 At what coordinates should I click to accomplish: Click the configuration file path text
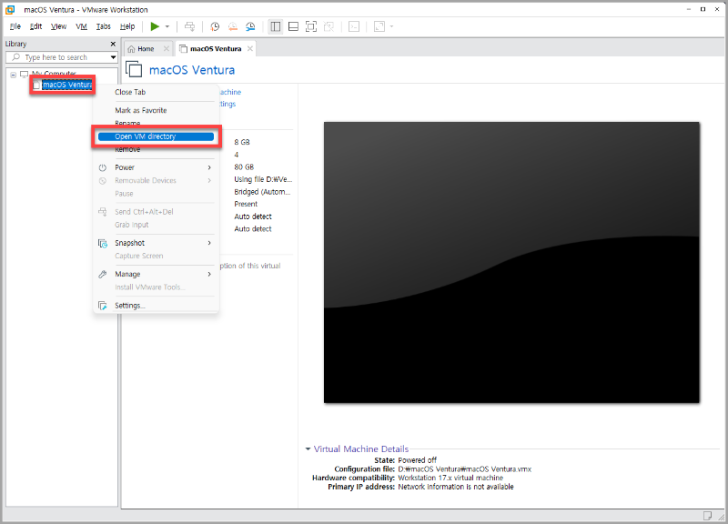click(x=465, y=469)
